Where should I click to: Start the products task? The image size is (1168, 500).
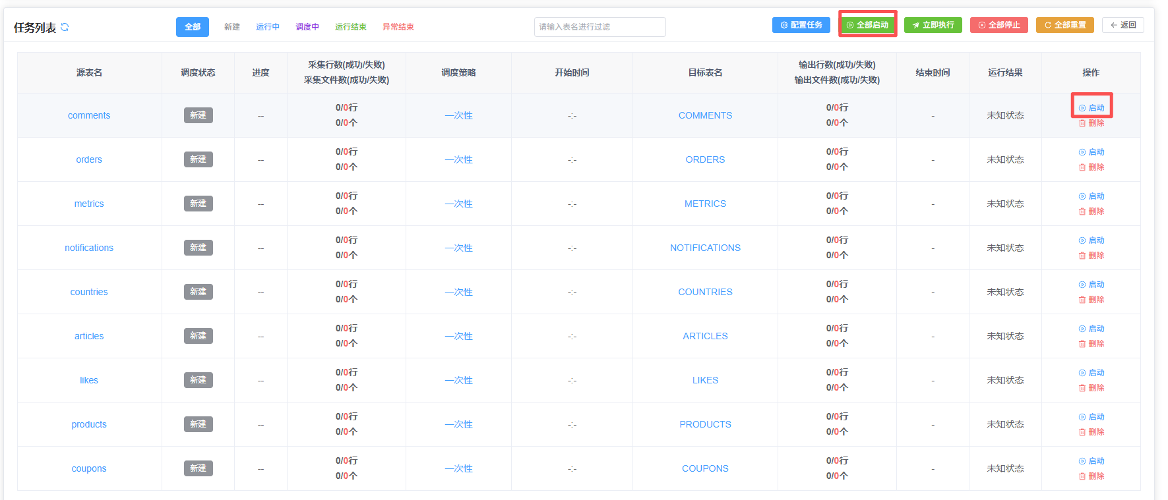coord(1091,417)
